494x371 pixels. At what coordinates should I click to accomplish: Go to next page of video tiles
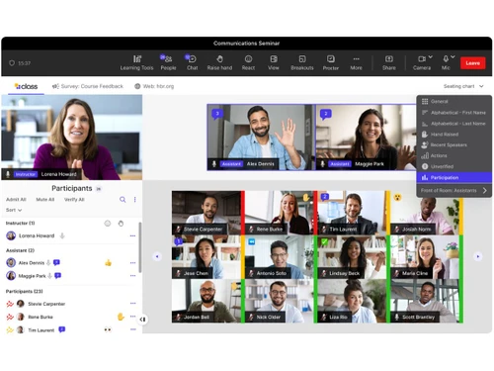[x=478, y=256]
